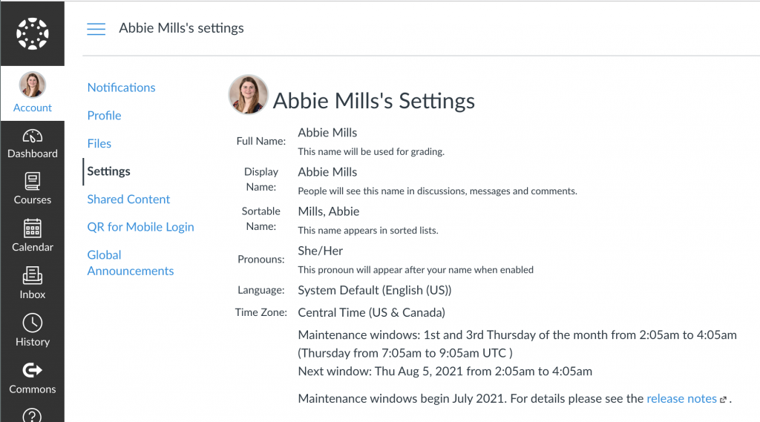Open Shared Content link
Viewport: 760px width, 422px height.
click(x=128, y=200)
